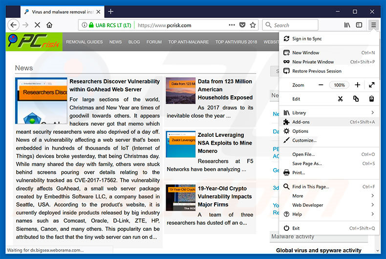Viewport: 386px width, 259px height.
Task: Choose Find in This Page...
Action: [x=329, y=187]
